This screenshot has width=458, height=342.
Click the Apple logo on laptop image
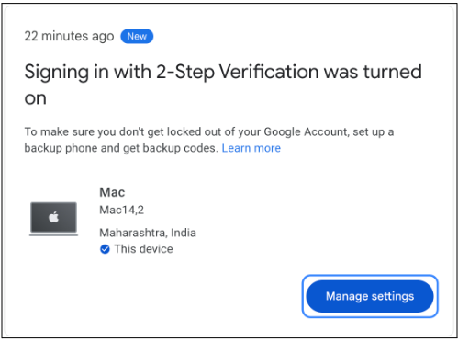(54, 217)
